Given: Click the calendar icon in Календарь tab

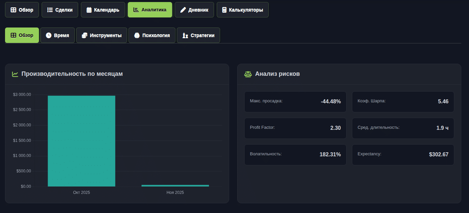Looking at the screenshot, I should click(89, 10).
